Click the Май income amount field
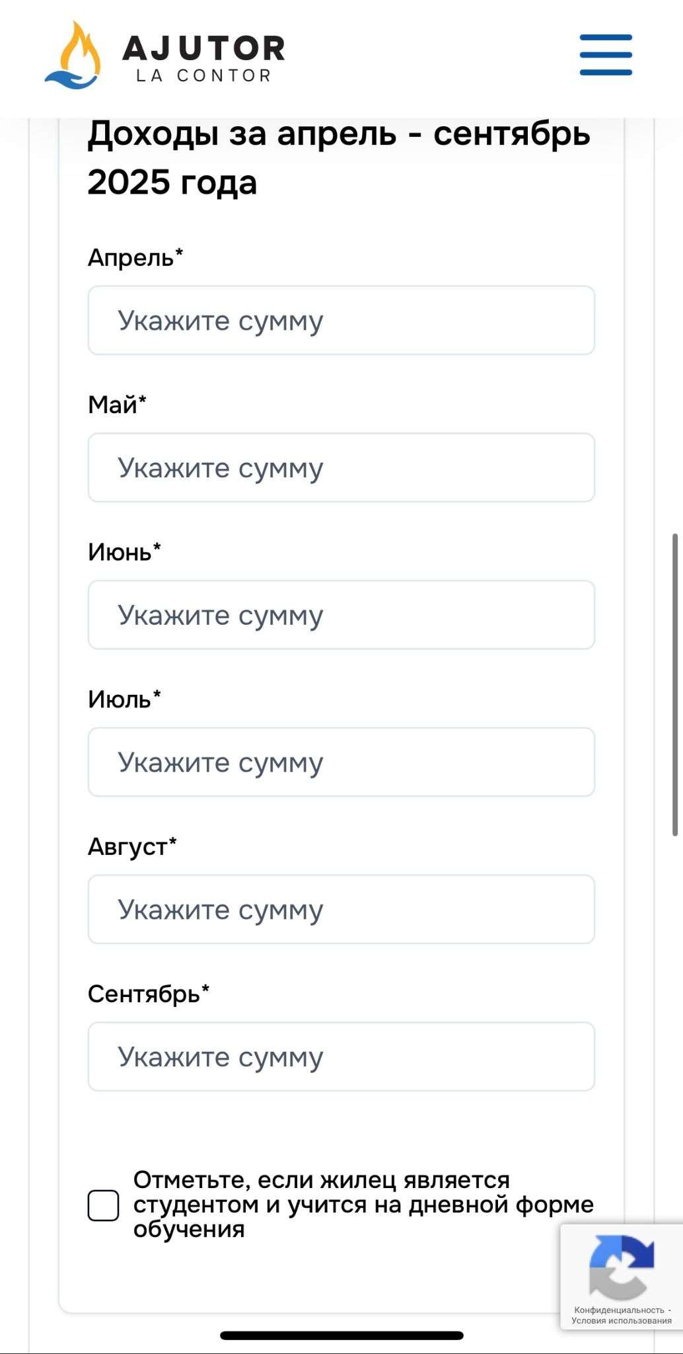Viewport: 683px width, 1354px height. click(341, 468)
